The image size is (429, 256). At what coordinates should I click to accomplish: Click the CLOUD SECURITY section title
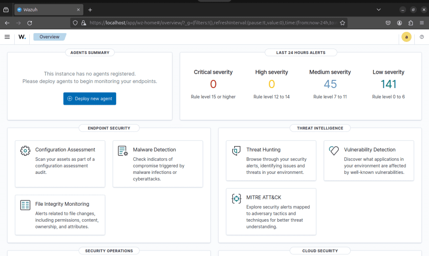320,251
